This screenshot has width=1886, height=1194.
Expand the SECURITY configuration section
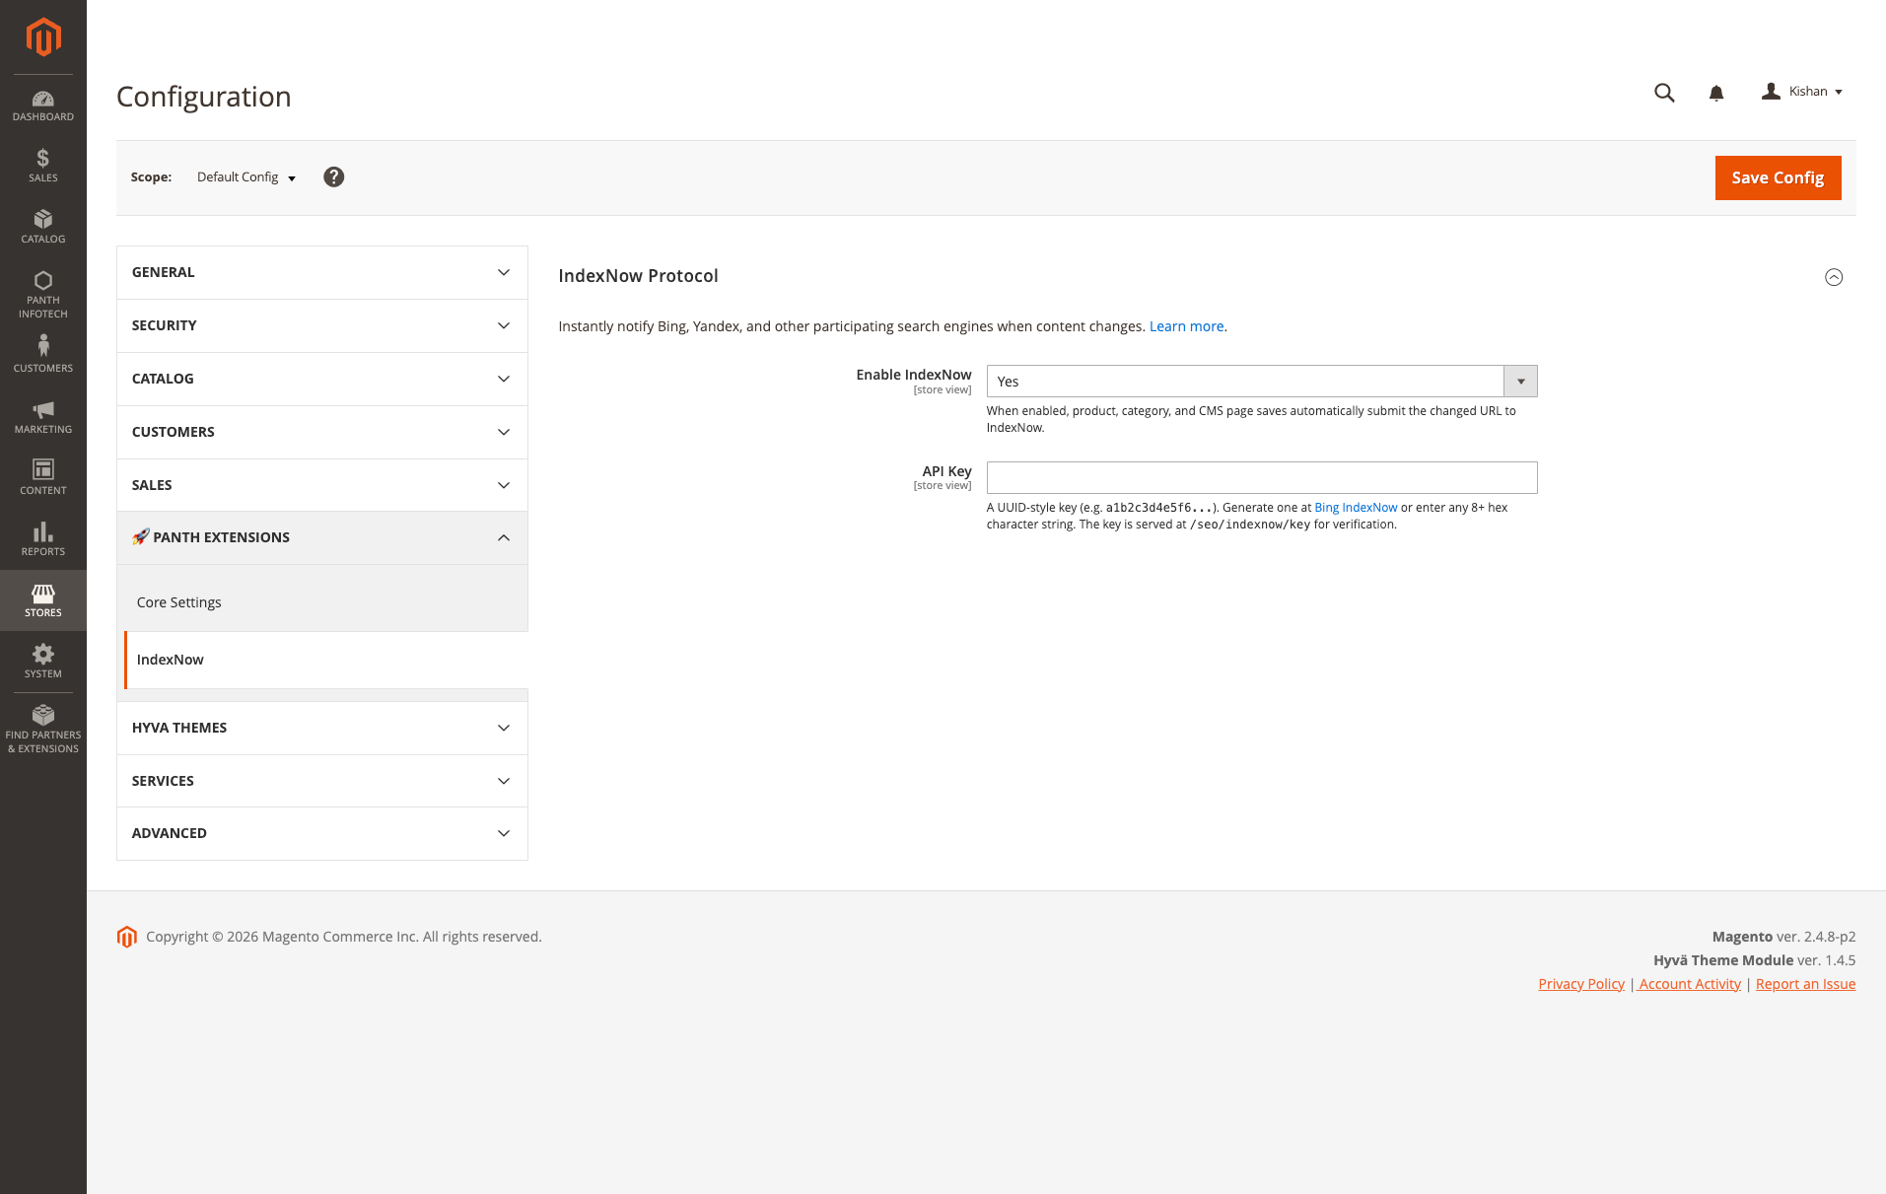(x=321, y=325)
